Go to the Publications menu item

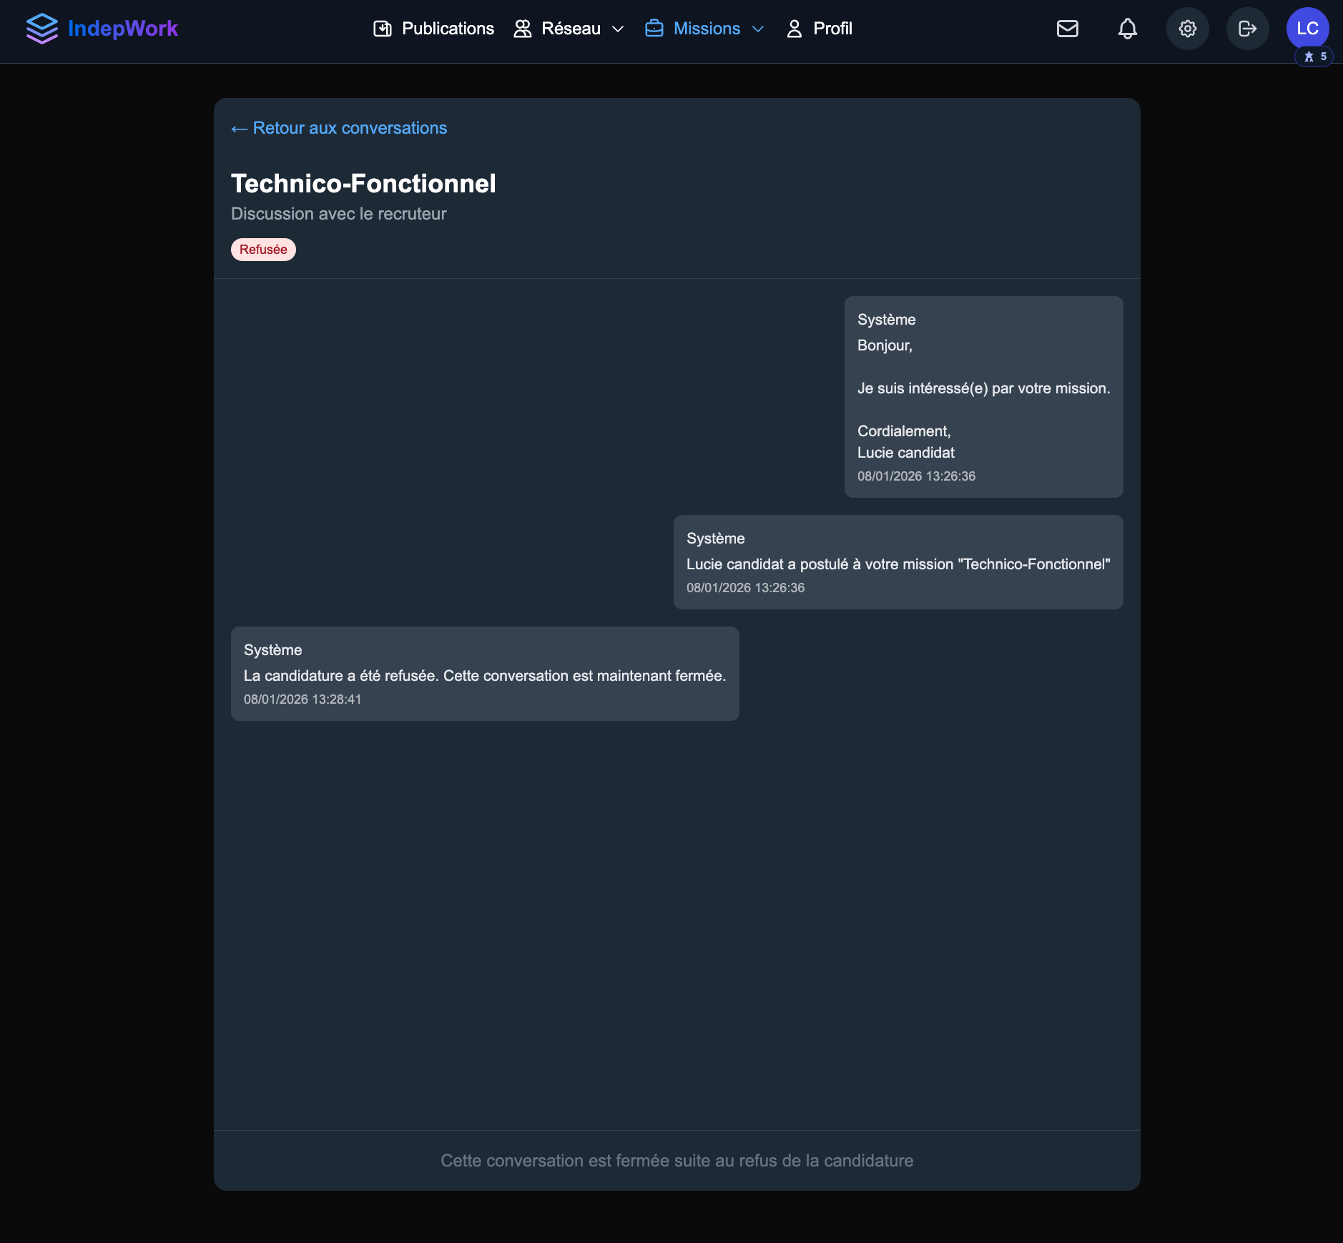click(448, 29)
